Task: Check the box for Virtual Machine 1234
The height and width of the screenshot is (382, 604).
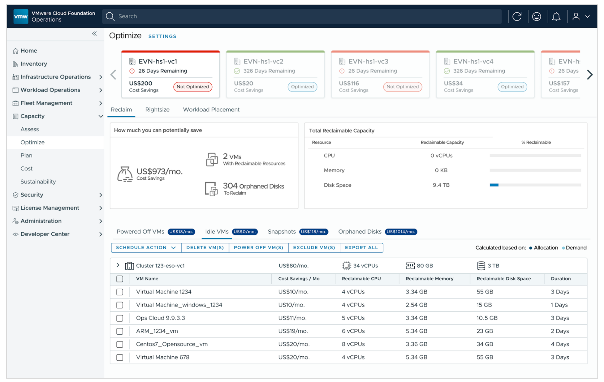Action: pos(120,292)
